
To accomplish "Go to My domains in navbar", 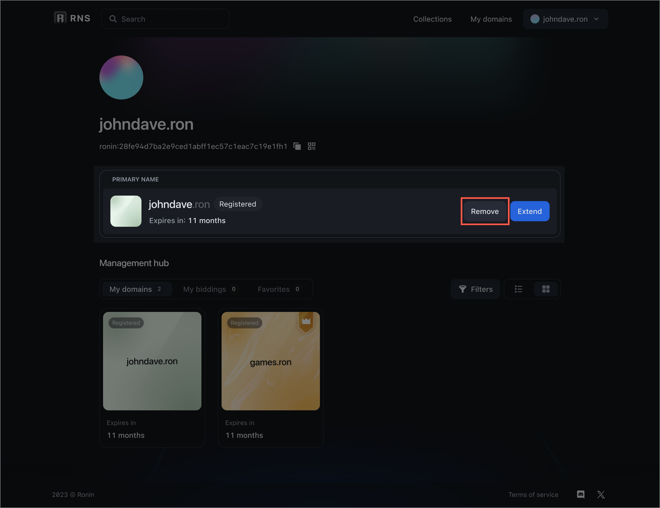I will click(491, 19).
